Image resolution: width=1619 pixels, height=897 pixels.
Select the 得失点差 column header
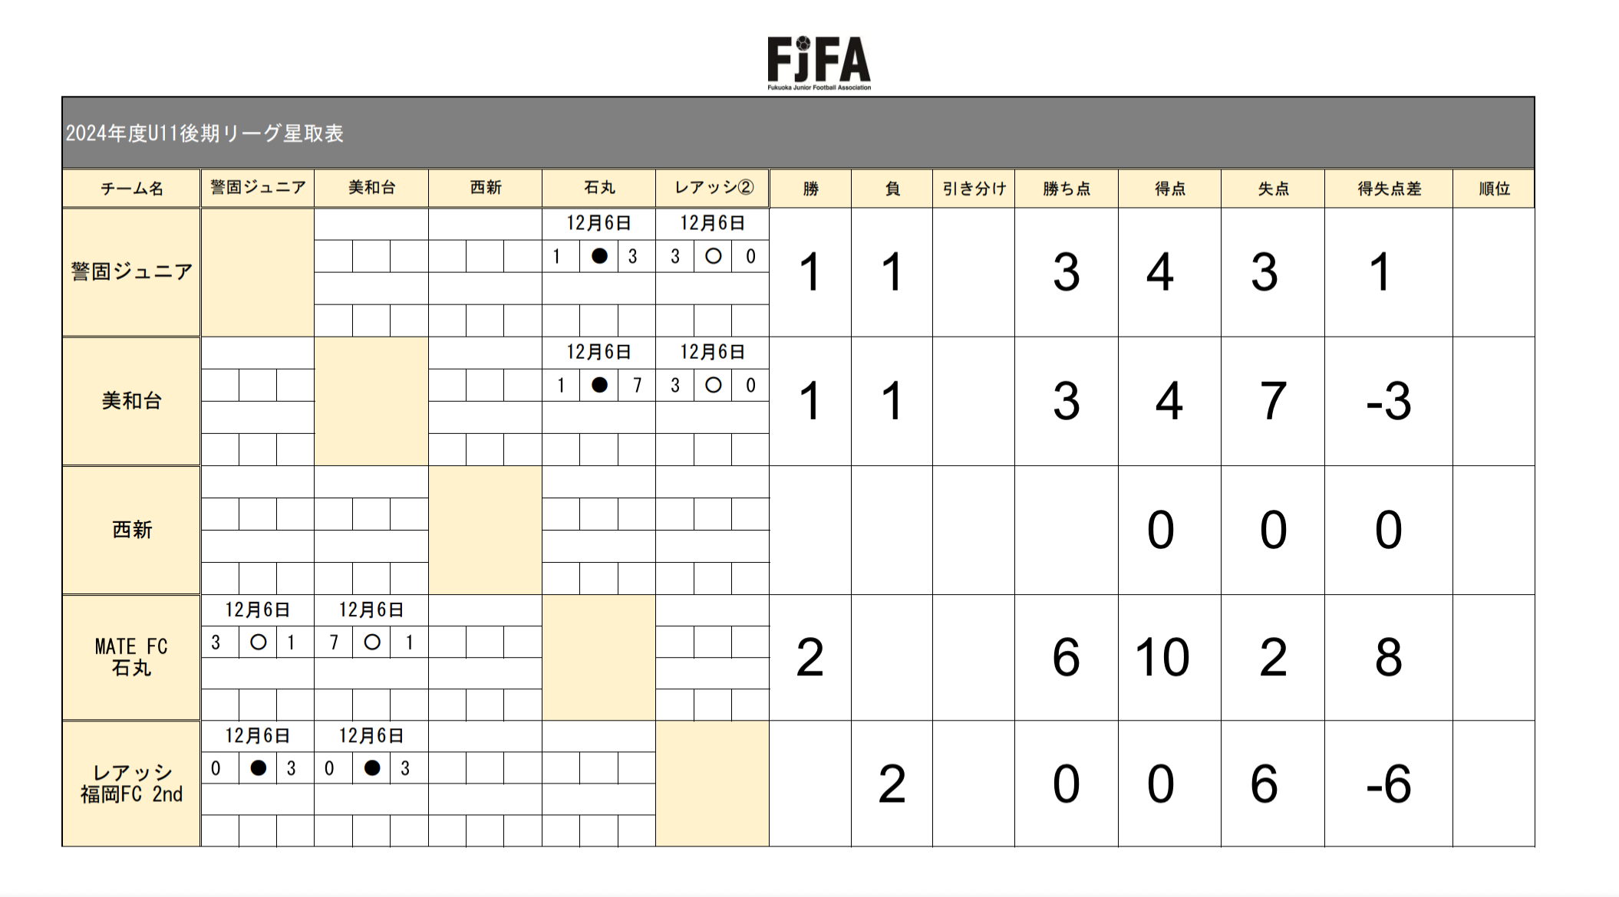tap(1388, 189)
